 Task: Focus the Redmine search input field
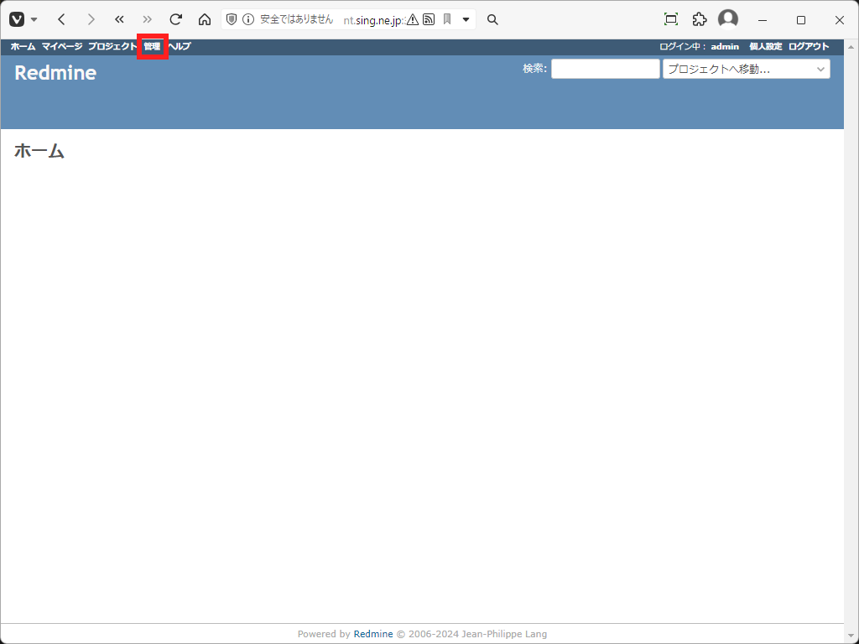click(606, 69)
